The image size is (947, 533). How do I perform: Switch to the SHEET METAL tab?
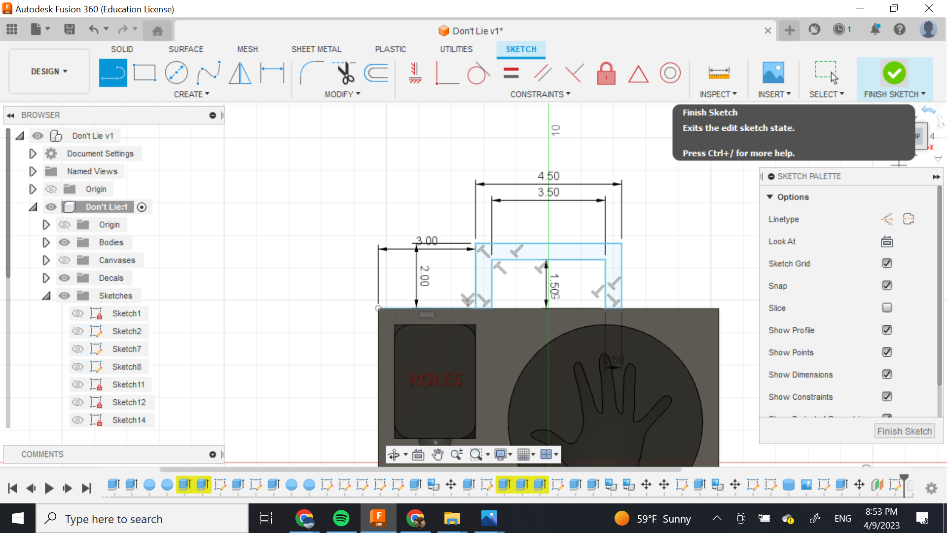click(x=316, y=49)
